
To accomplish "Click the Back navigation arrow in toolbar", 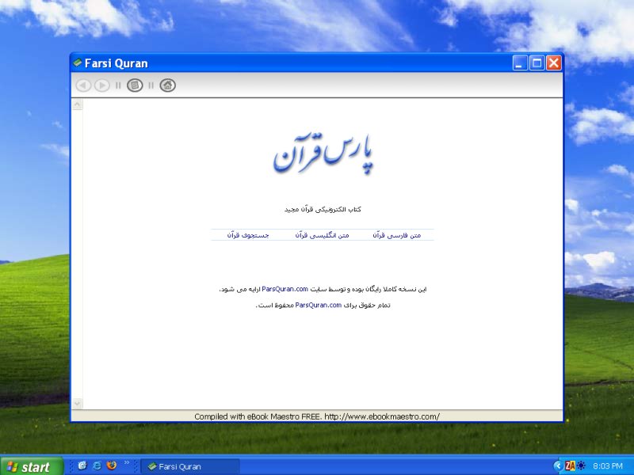I will click(83, 85).
